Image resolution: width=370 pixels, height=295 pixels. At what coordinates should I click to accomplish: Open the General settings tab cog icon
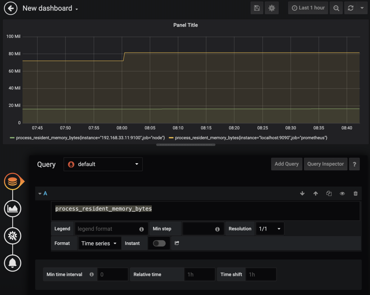coord(13,236)
